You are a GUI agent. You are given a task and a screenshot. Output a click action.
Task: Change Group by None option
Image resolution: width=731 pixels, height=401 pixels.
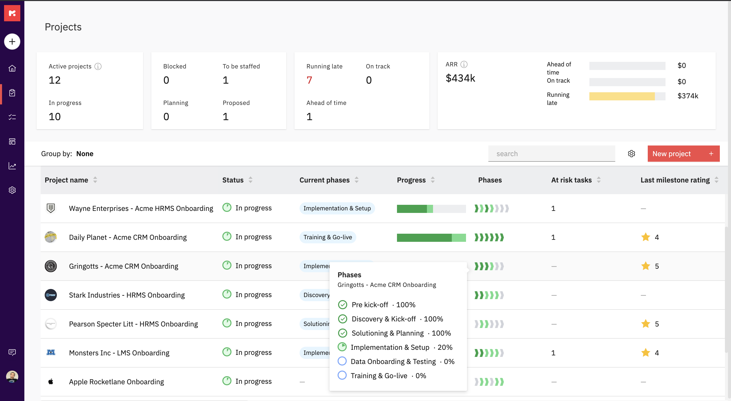pos(85,154)
